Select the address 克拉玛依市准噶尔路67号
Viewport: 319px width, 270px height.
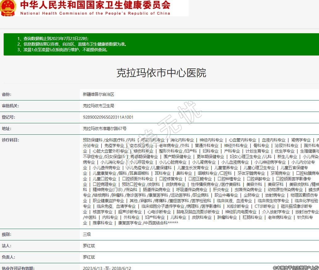coord(104,129)
